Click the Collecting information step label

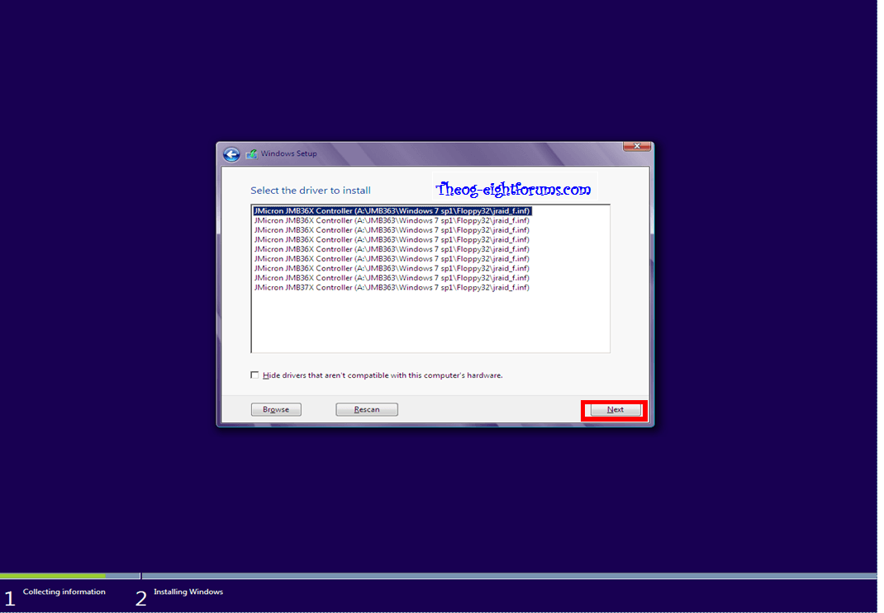(64, 592)
